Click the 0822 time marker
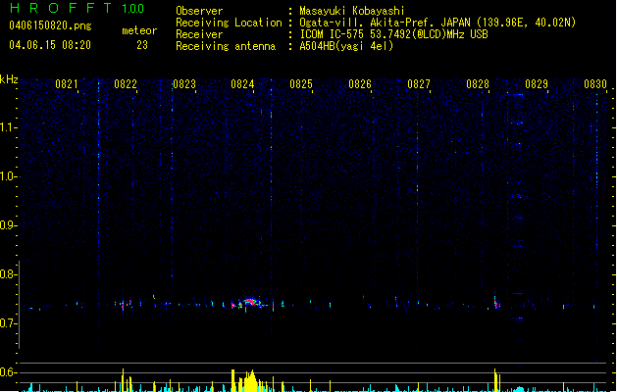Screen dimensions: 617x392 point(126,84)
